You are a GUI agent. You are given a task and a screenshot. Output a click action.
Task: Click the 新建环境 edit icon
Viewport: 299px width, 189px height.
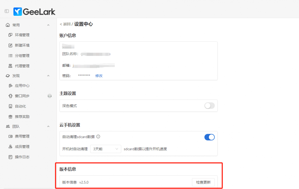tap(10, 45)
